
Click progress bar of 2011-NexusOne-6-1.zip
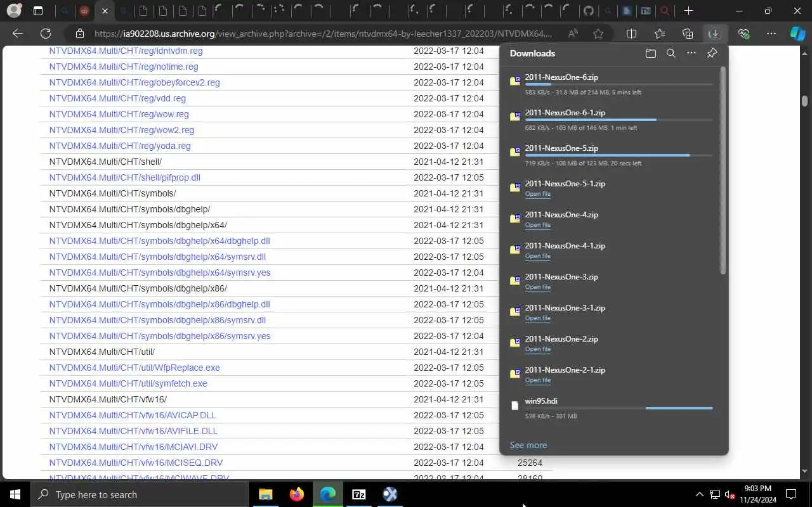[619, 120]
